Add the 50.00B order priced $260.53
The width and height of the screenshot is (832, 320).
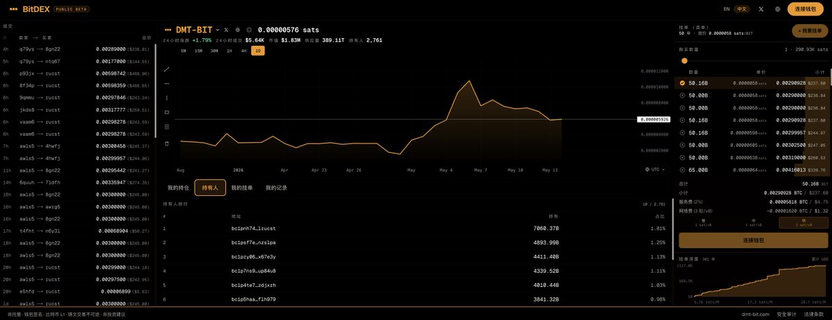point(682,157)
